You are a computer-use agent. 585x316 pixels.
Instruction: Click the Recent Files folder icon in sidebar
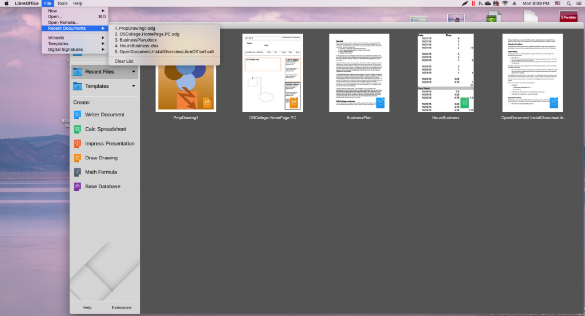(78, 72)
